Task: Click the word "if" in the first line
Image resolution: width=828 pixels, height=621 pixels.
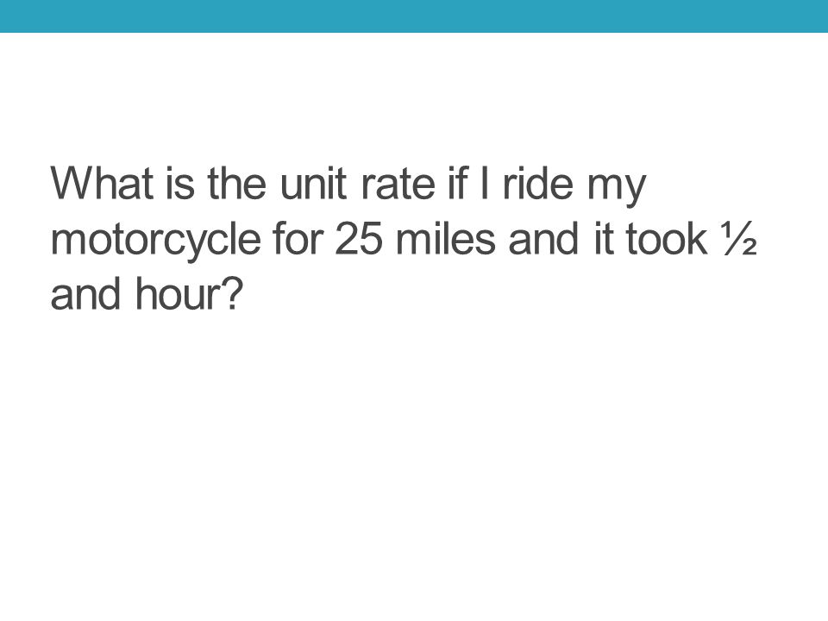Action: (x=457, y=183)
